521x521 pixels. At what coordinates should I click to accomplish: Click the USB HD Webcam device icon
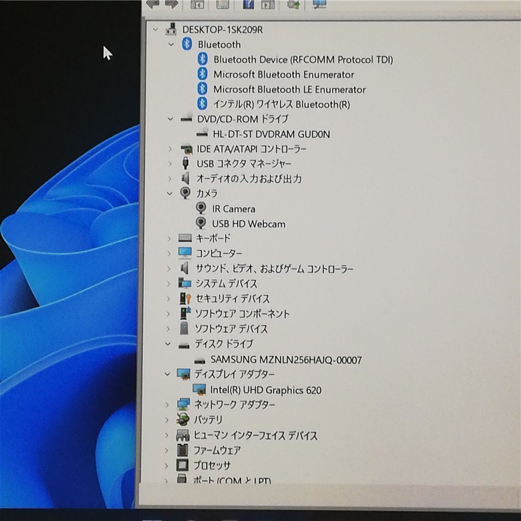(x=201, y=223)
